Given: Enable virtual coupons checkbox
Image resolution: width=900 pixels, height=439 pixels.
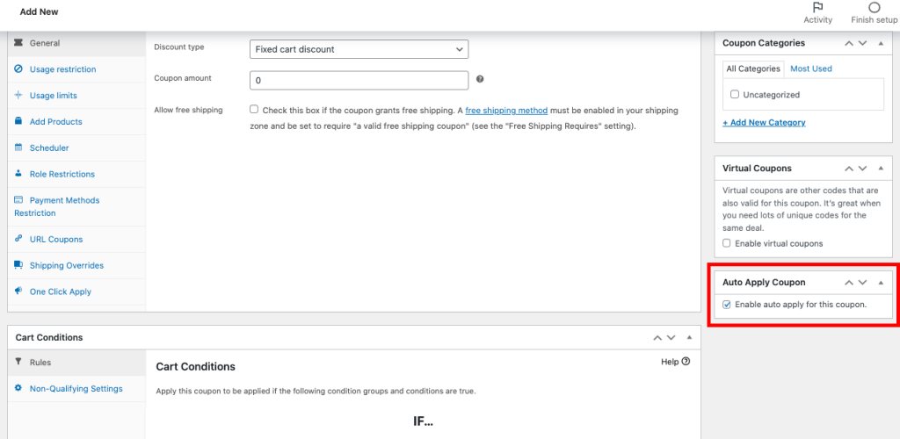Looking at the screenshot, I should tap(727, 243).
